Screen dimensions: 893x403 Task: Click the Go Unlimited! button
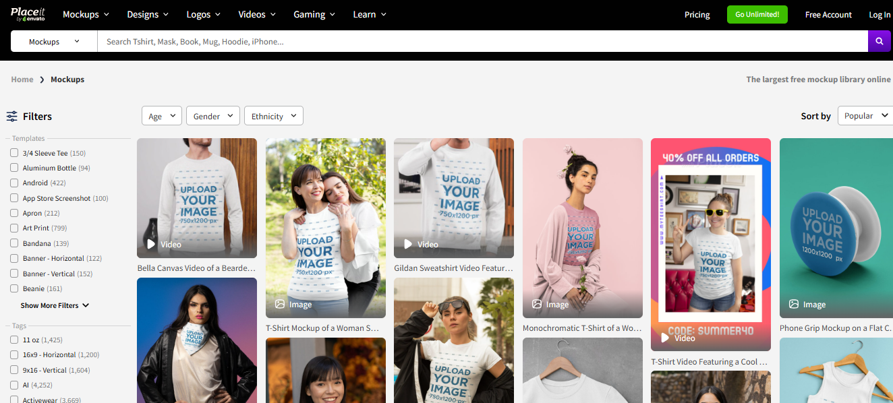[x=757, y=14]
